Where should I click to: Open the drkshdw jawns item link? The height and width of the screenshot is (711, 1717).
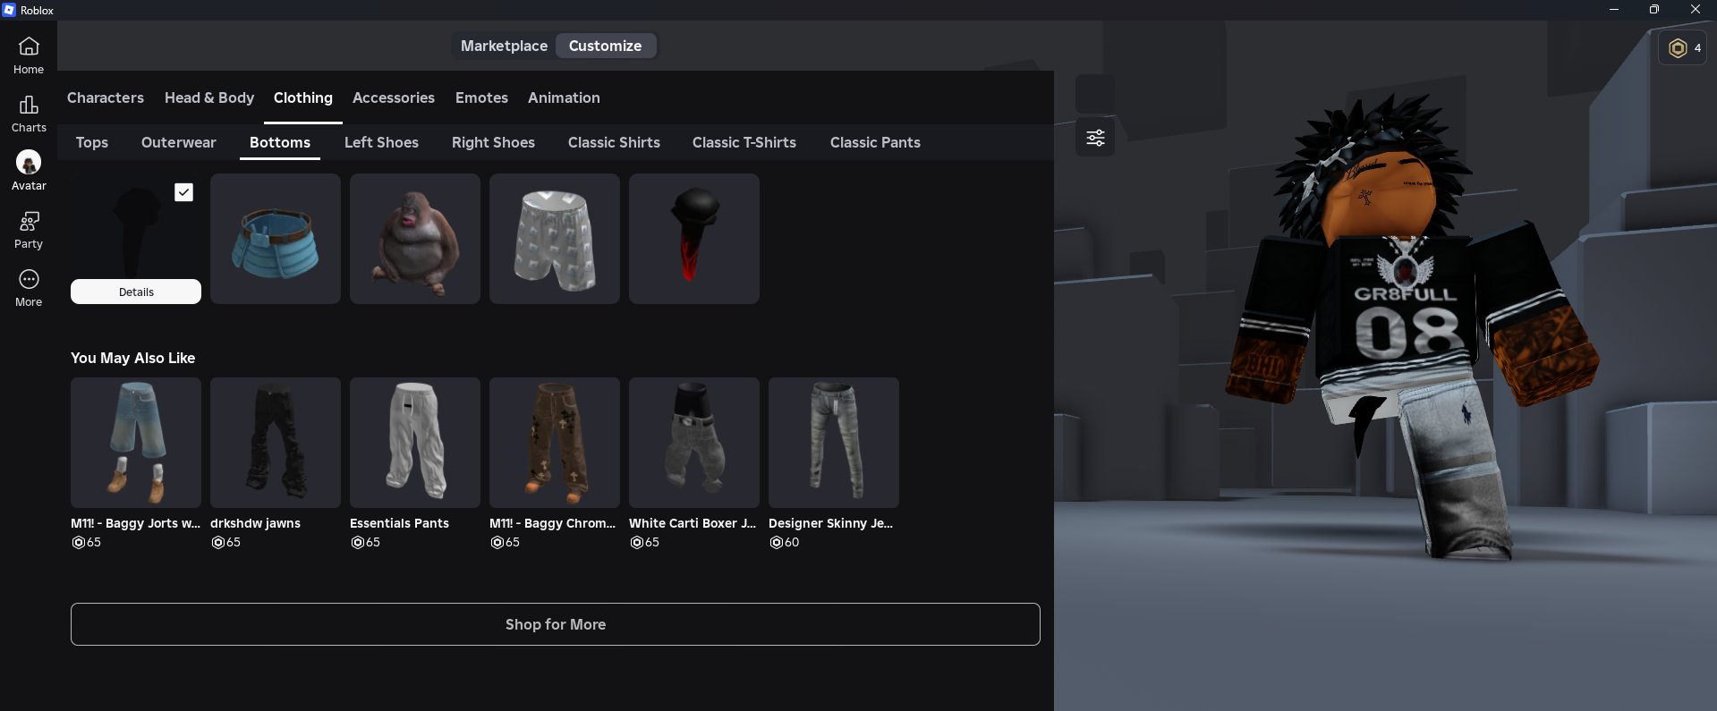(x=255, y=523)
